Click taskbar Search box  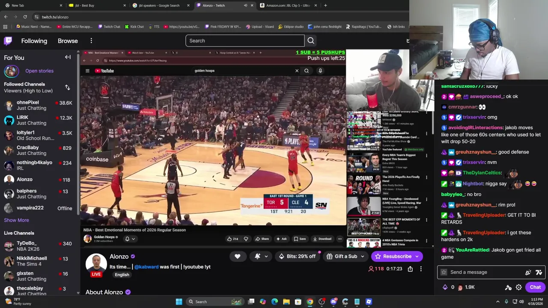coord(215,302)
